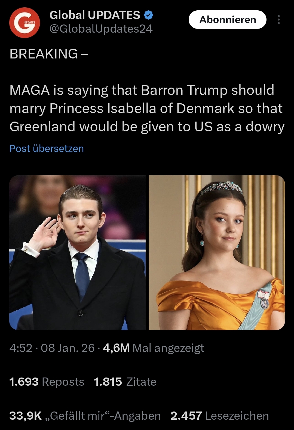This screenshot has height=430, width=294.
Task: Click the tweet body text about Greenland
Action: (147, 108)
